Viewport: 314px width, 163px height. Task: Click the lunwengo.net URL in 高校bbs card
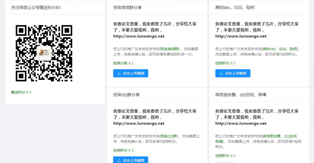[x=241, y=36]
